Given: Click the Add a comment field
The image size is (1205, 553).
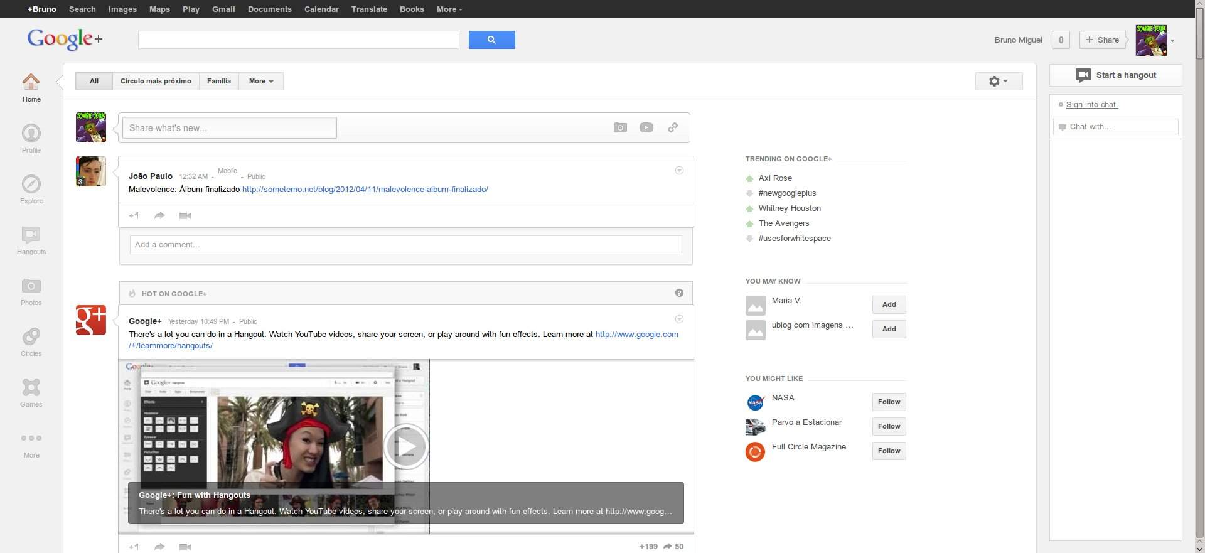Looking at the screenshot, I should pos(405,245).
